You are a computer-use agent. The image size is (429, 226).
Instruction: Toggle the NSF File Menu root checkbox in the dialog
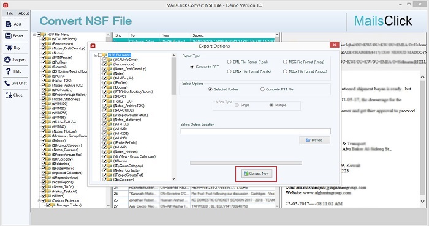coord(100,55)
